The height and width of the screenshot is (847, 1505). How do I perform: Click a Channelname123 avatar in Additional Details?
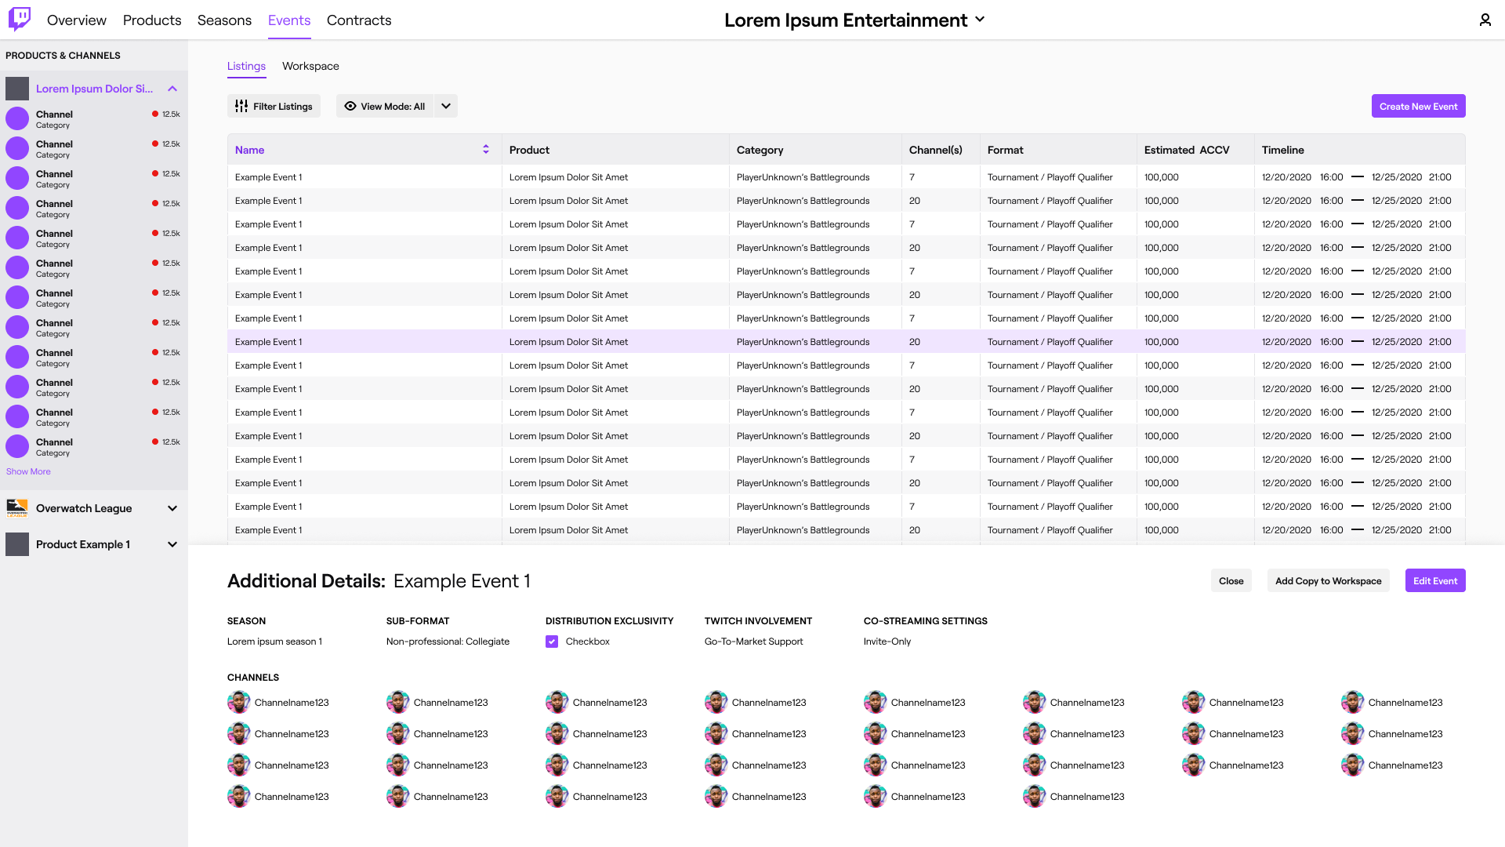coord(239,702)
